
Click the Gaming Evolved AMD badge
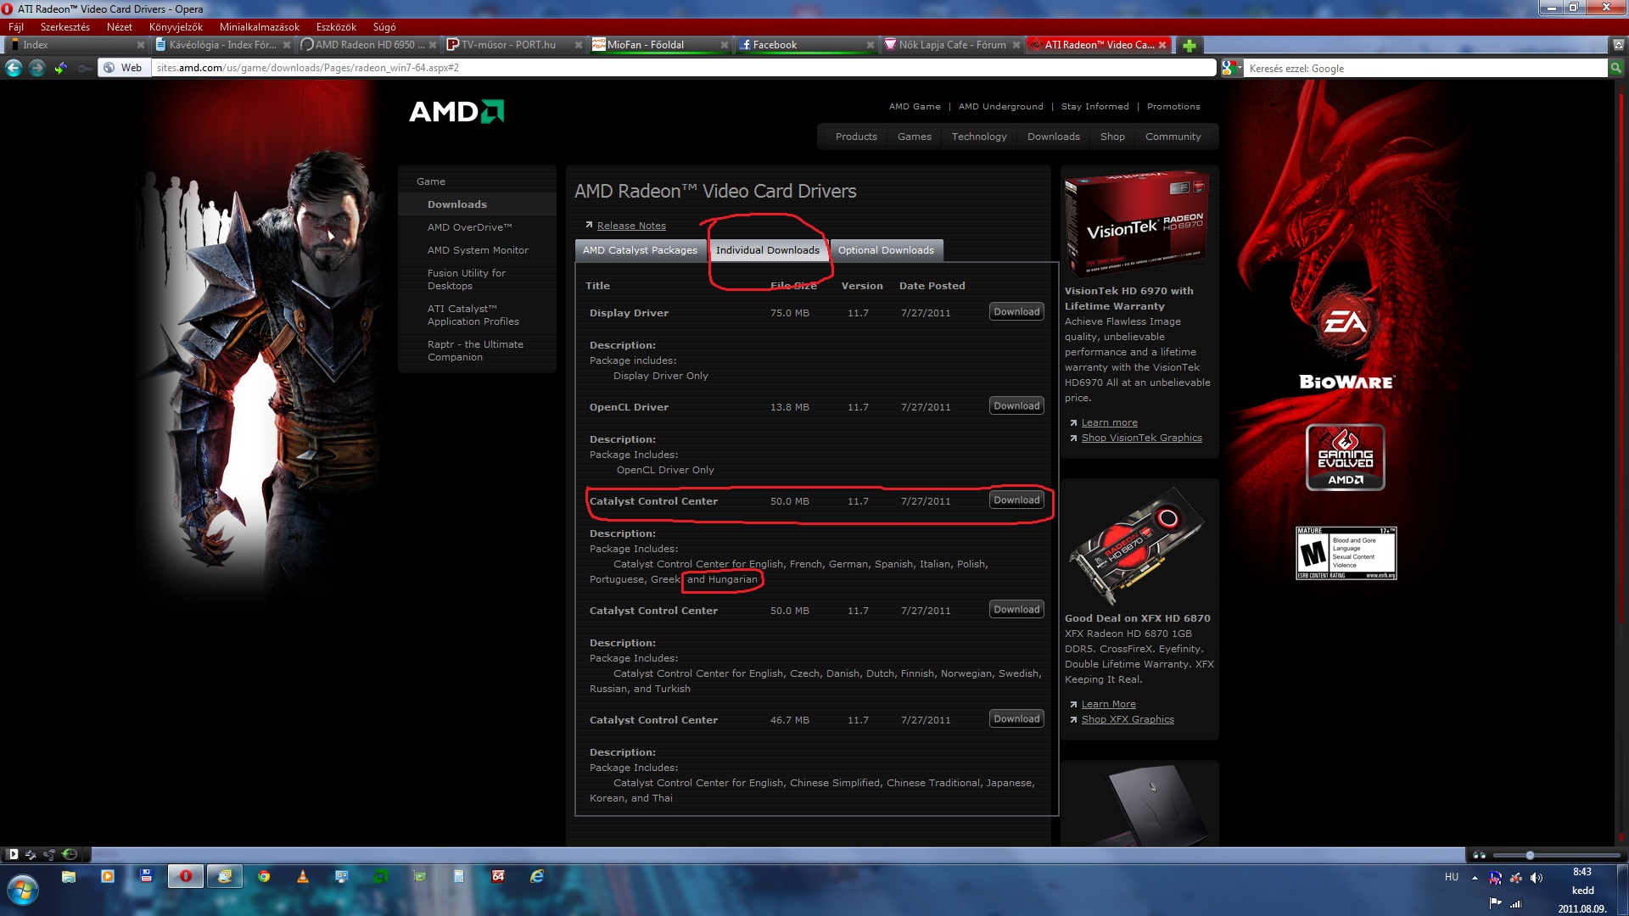click(x=1346, y=457)
